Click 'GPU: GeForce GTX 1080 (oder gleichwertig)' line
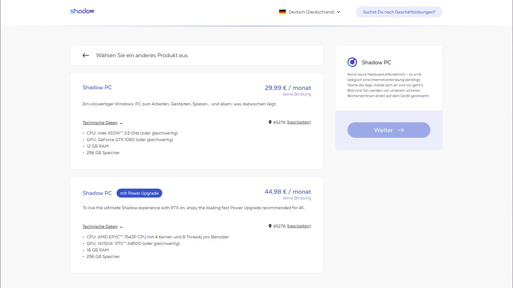 coord(130,140)
